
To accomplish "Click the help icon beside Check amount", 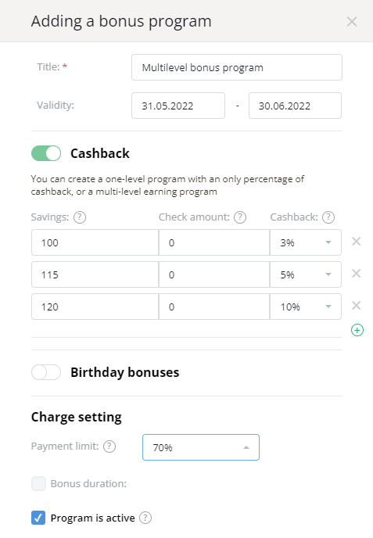I will [x=240, y=217].
